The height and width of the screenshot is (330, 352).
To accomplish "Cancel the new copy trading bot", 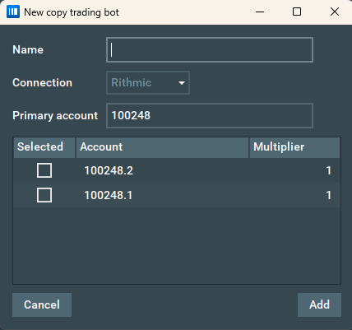I will click(42, 304).
